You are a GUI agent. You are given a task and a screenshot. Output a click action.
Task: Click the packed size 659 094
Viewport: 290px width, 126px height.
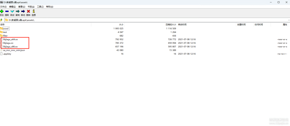click(172, 43)
